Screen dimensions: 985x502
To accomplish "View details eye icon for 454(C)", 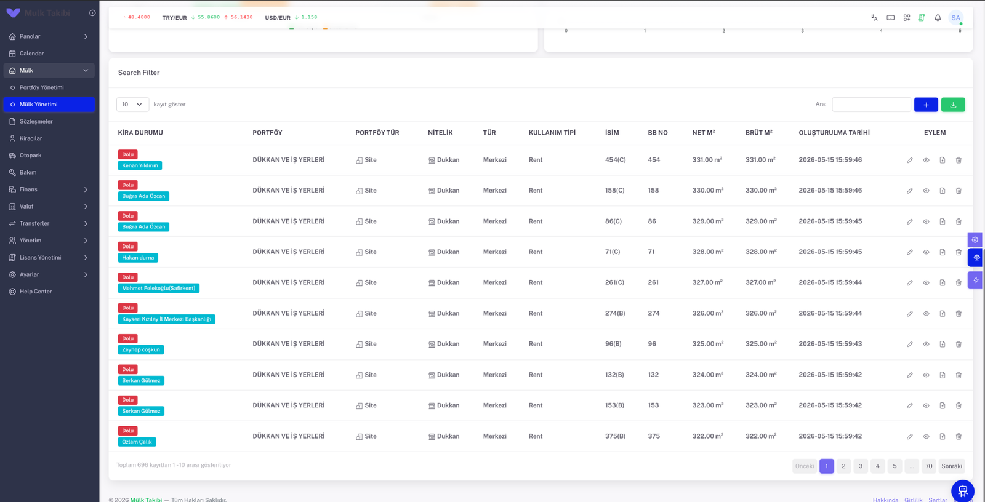I will 926,161.
